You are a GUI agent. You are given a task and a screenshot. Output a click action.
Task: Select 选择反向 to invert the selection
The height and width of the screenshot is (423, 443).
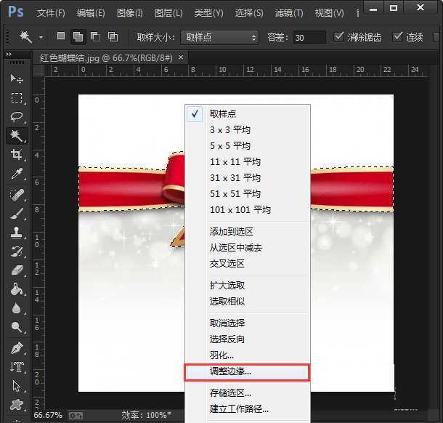point(227,339)
